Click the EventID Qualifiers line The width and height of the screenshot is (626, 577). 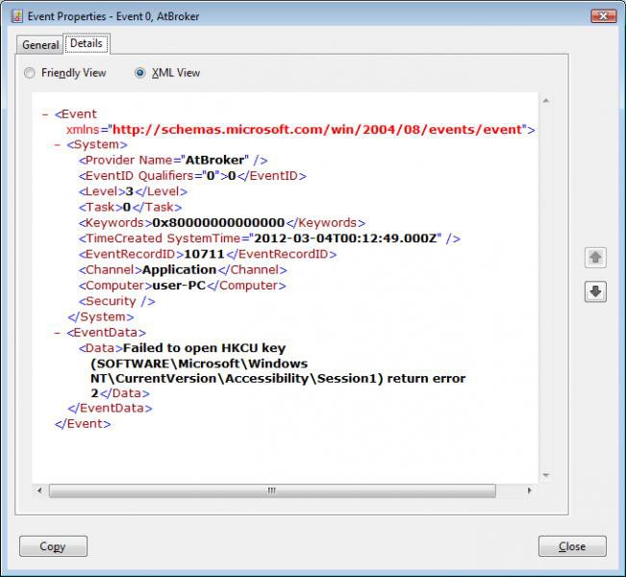coord(192,176)
